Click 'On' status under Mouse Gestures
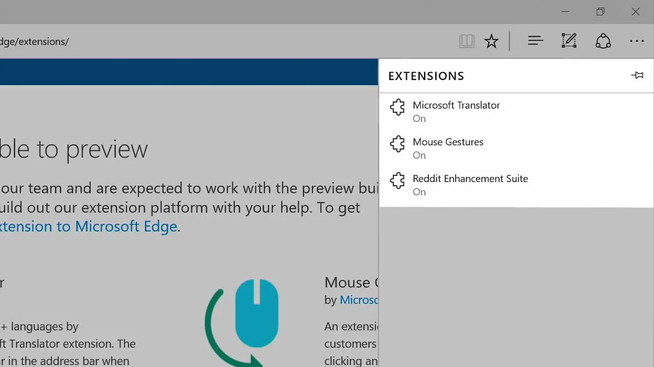 pos(419,155)
